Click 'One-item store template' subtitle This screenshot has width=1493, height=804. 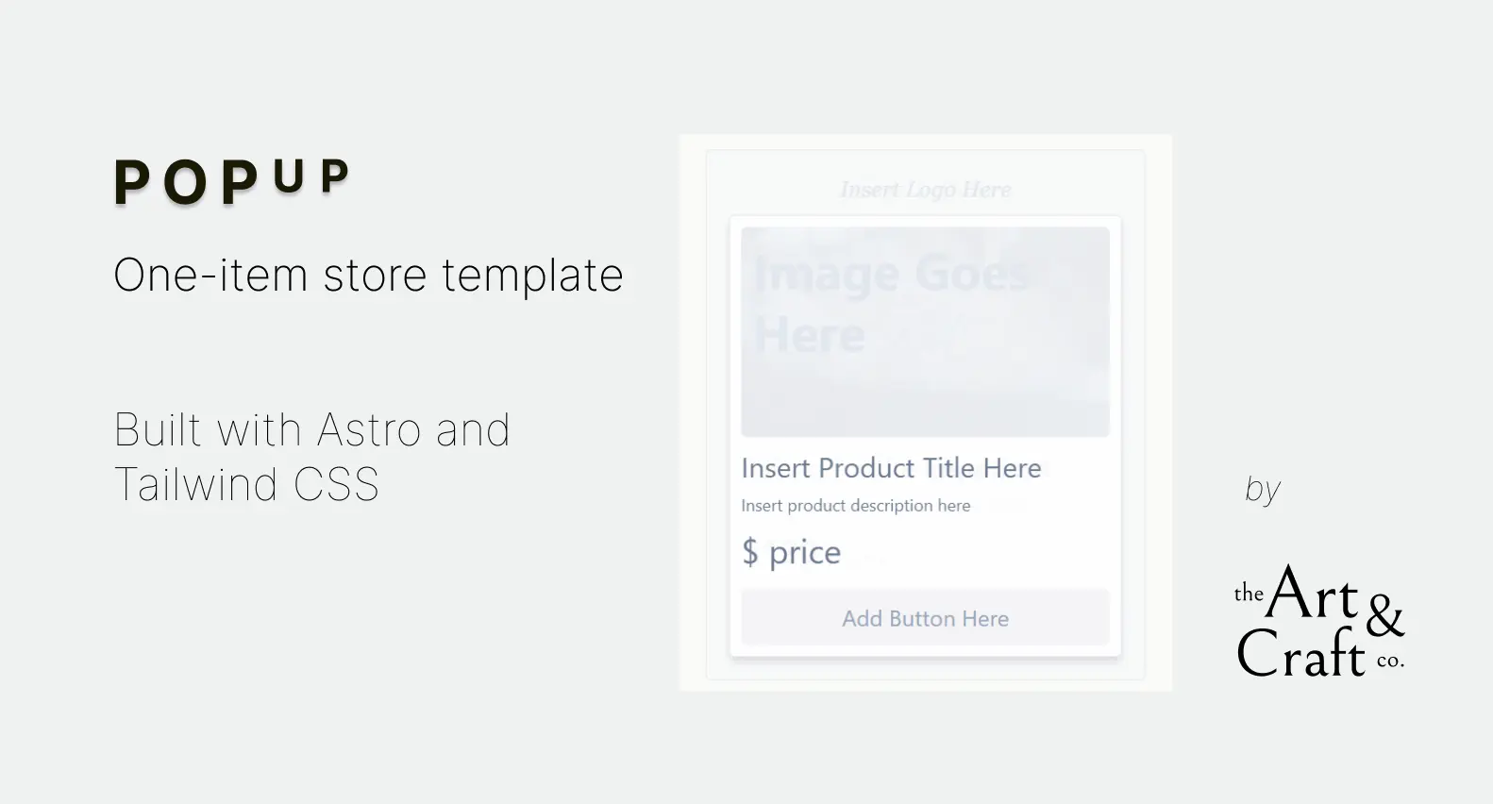point(368,276)
